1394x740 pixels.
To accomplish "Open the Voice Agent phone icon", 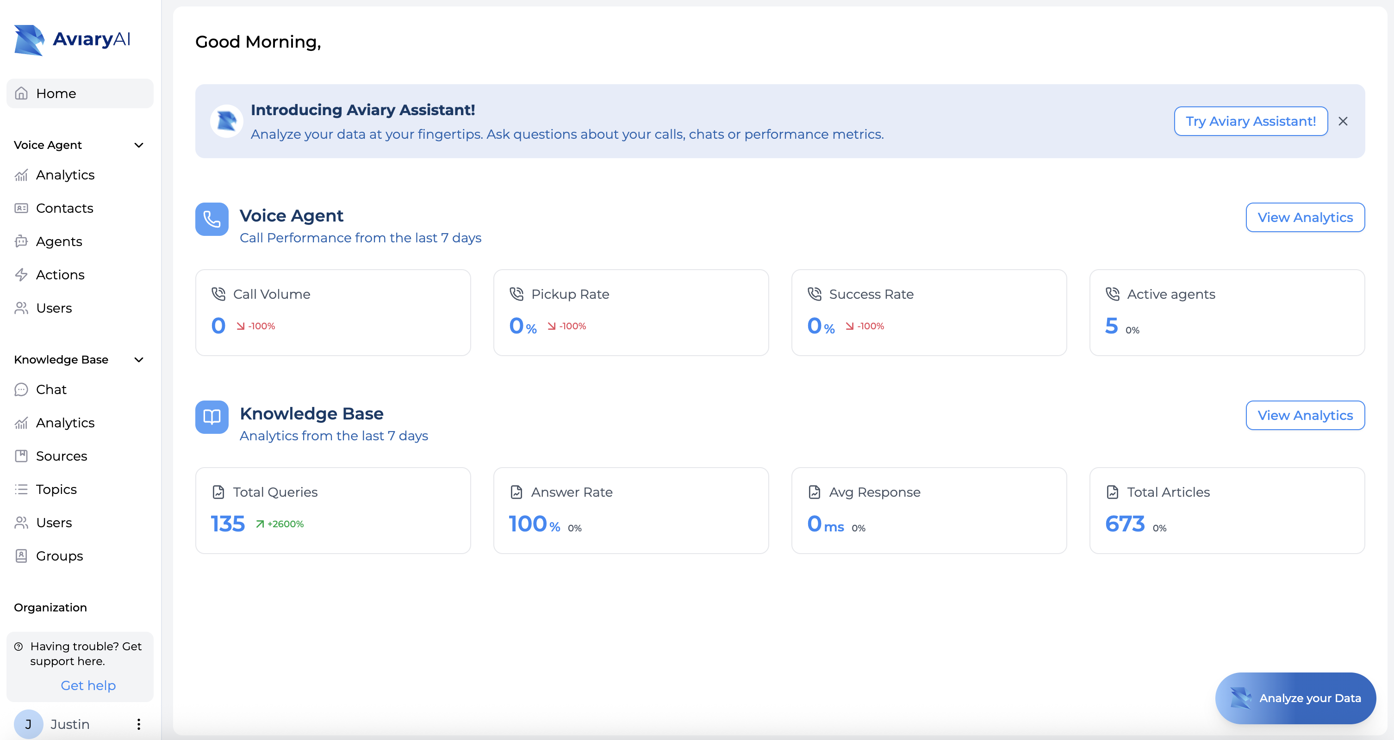I will 212,219.
